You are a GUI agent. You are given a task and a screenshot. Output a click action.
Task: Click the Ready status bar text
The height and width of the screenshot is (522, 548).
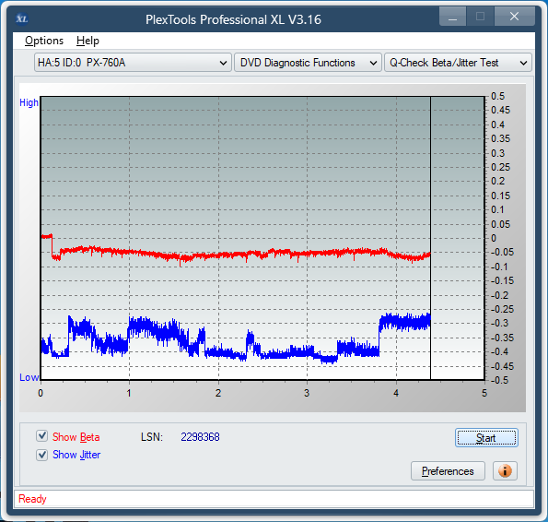[32, 499]
